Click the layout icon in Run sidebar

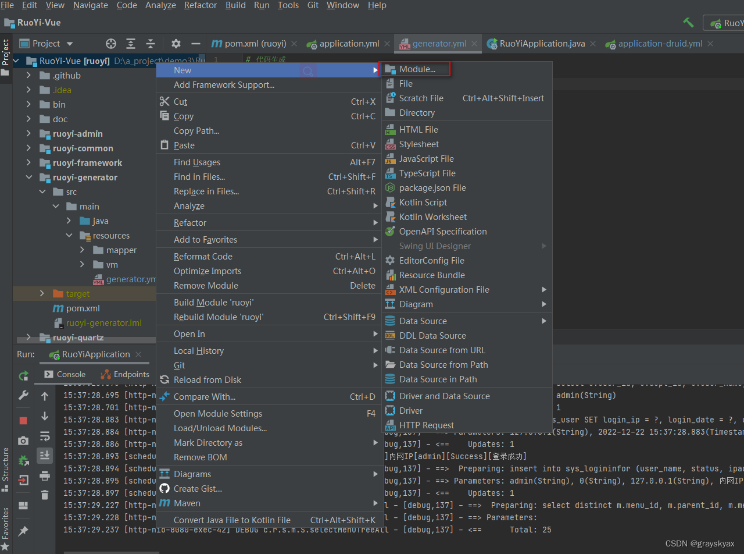point(23,506)
